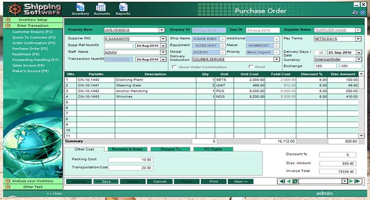Click the Cancel button
This screenshot has width=370, height=200.
(x=160, y=182)
